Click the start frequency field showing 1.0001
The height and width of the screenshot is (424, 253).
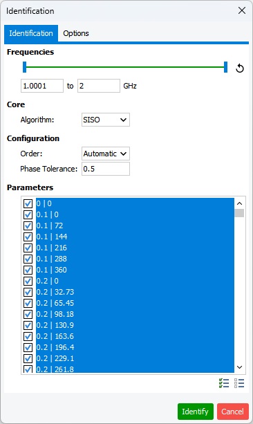coord(42,86)
